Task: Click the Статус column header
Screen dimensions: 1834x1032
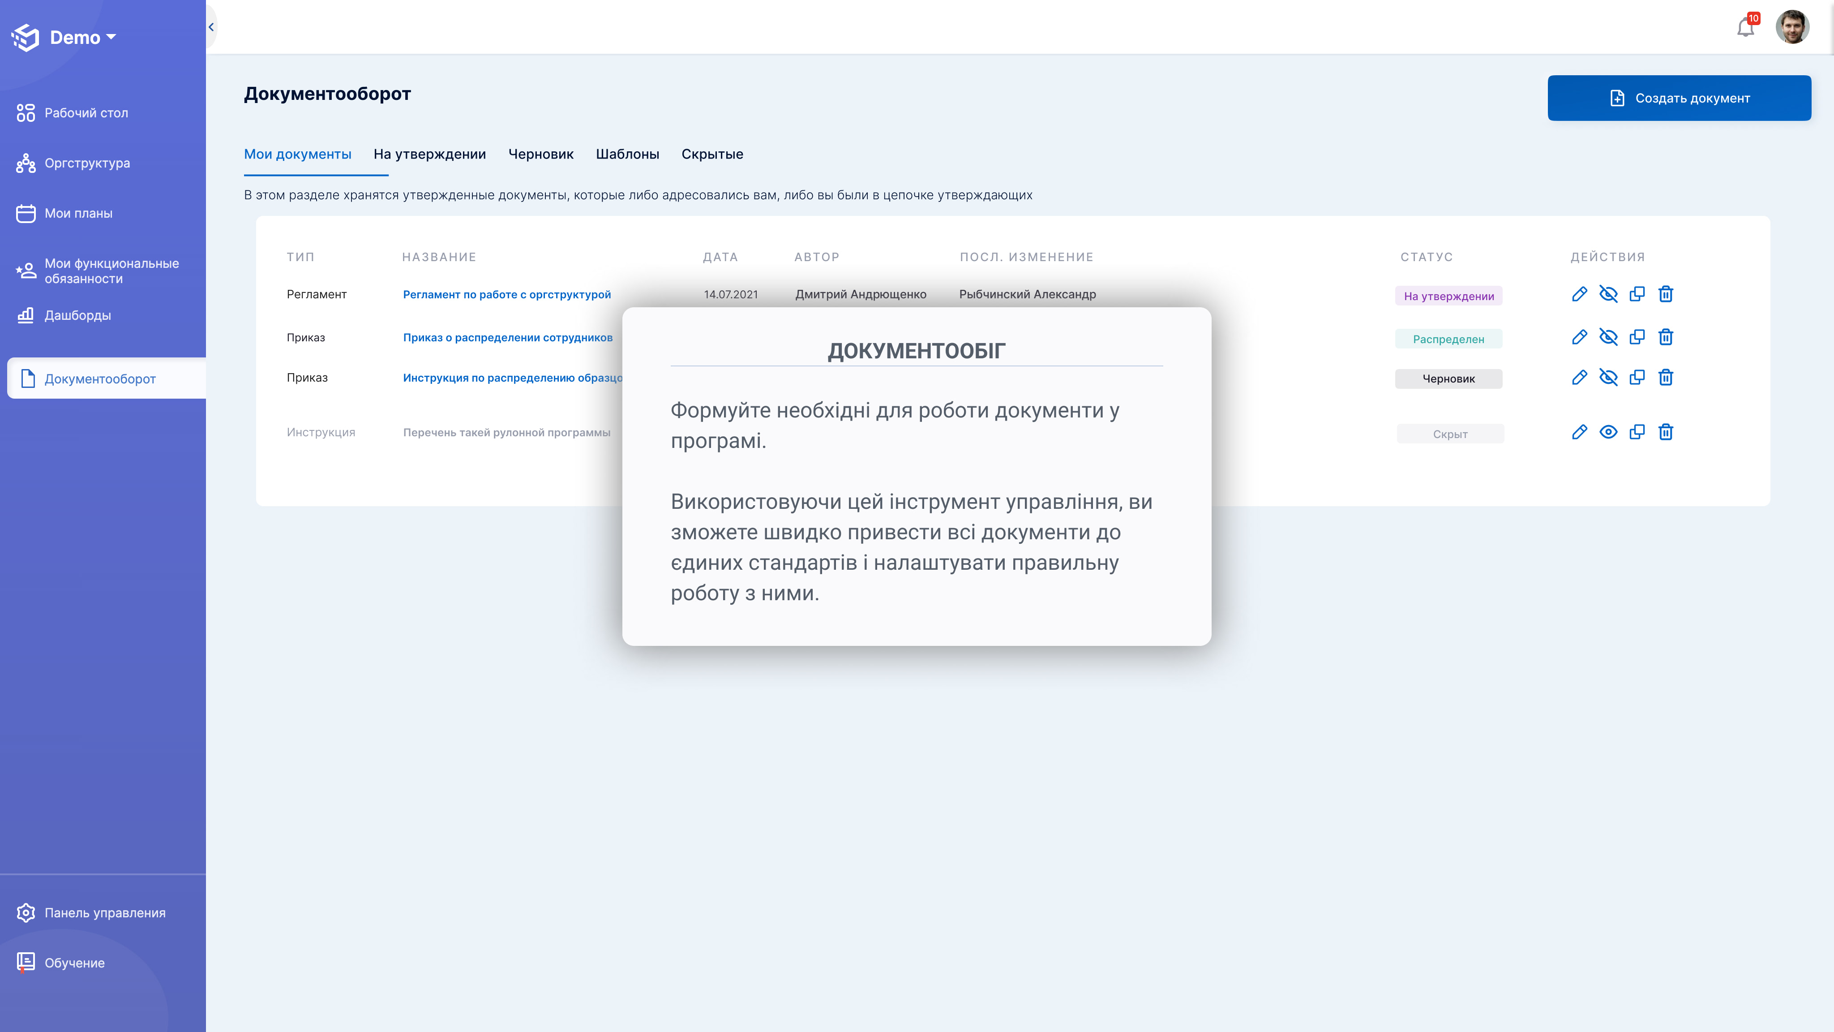Action: (1427, 257)
